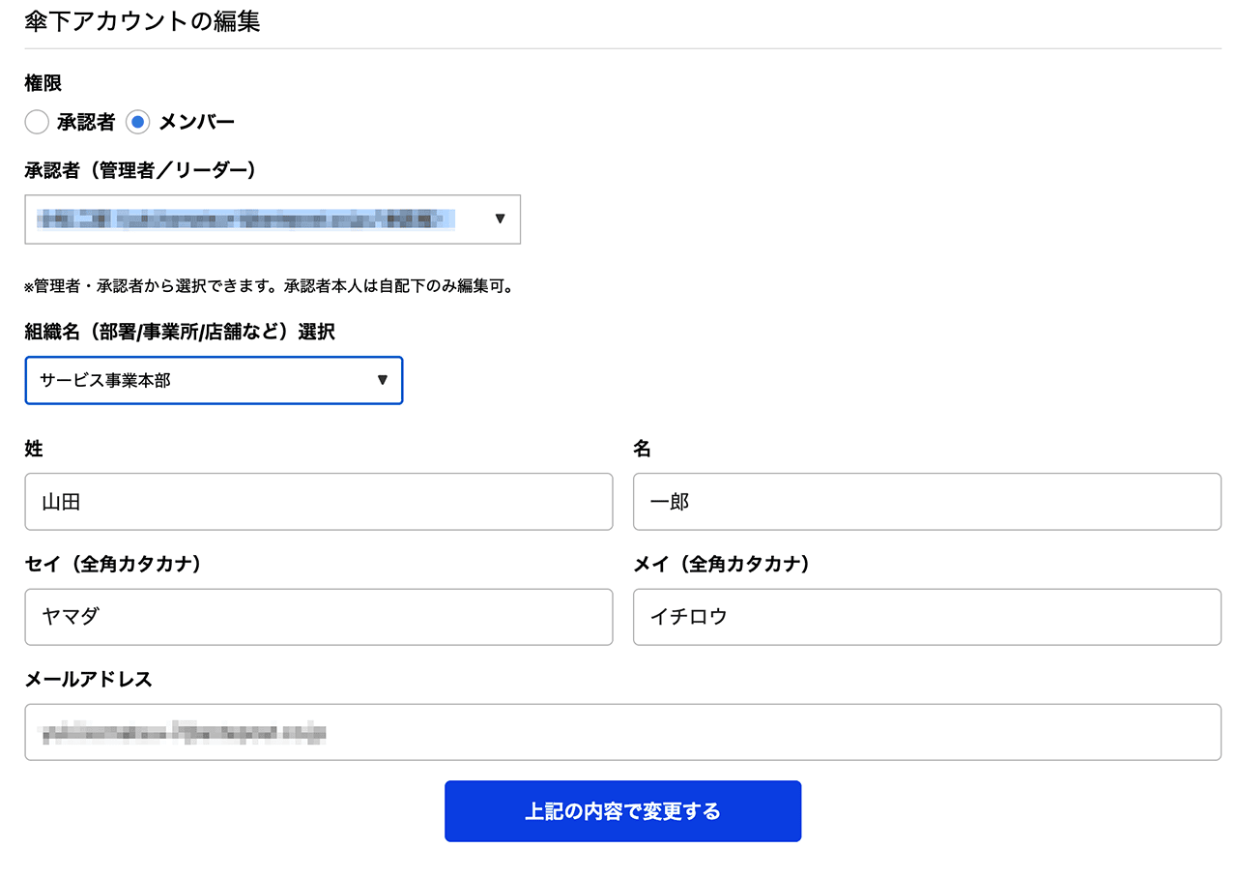Select the 承認者 radio button

click(37, 123)
